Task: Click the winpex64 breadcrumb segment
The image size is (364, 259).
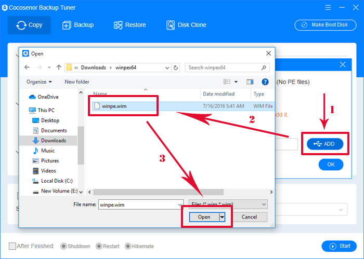Action: pos(126,67)
